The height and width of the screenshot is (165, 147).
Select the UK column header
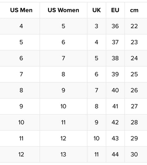click(x=96, y=10)
